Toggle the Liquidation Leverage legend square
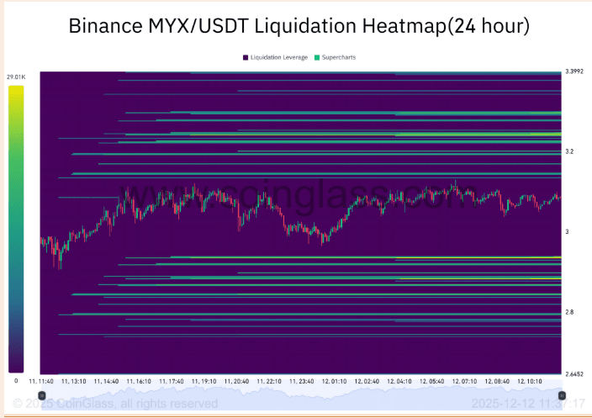 246,57
